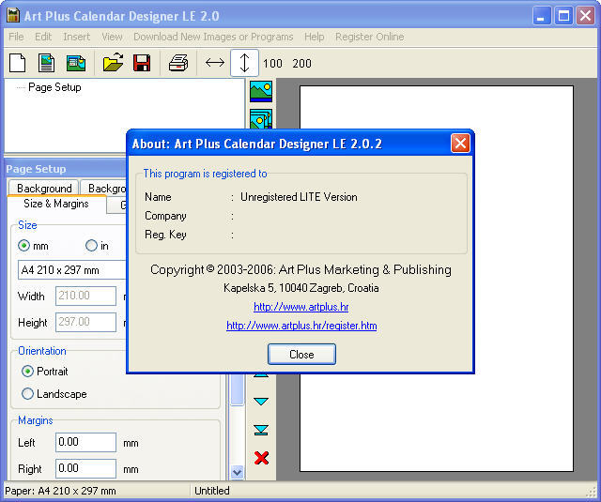Open Download New Images or Programs menu

213,37
